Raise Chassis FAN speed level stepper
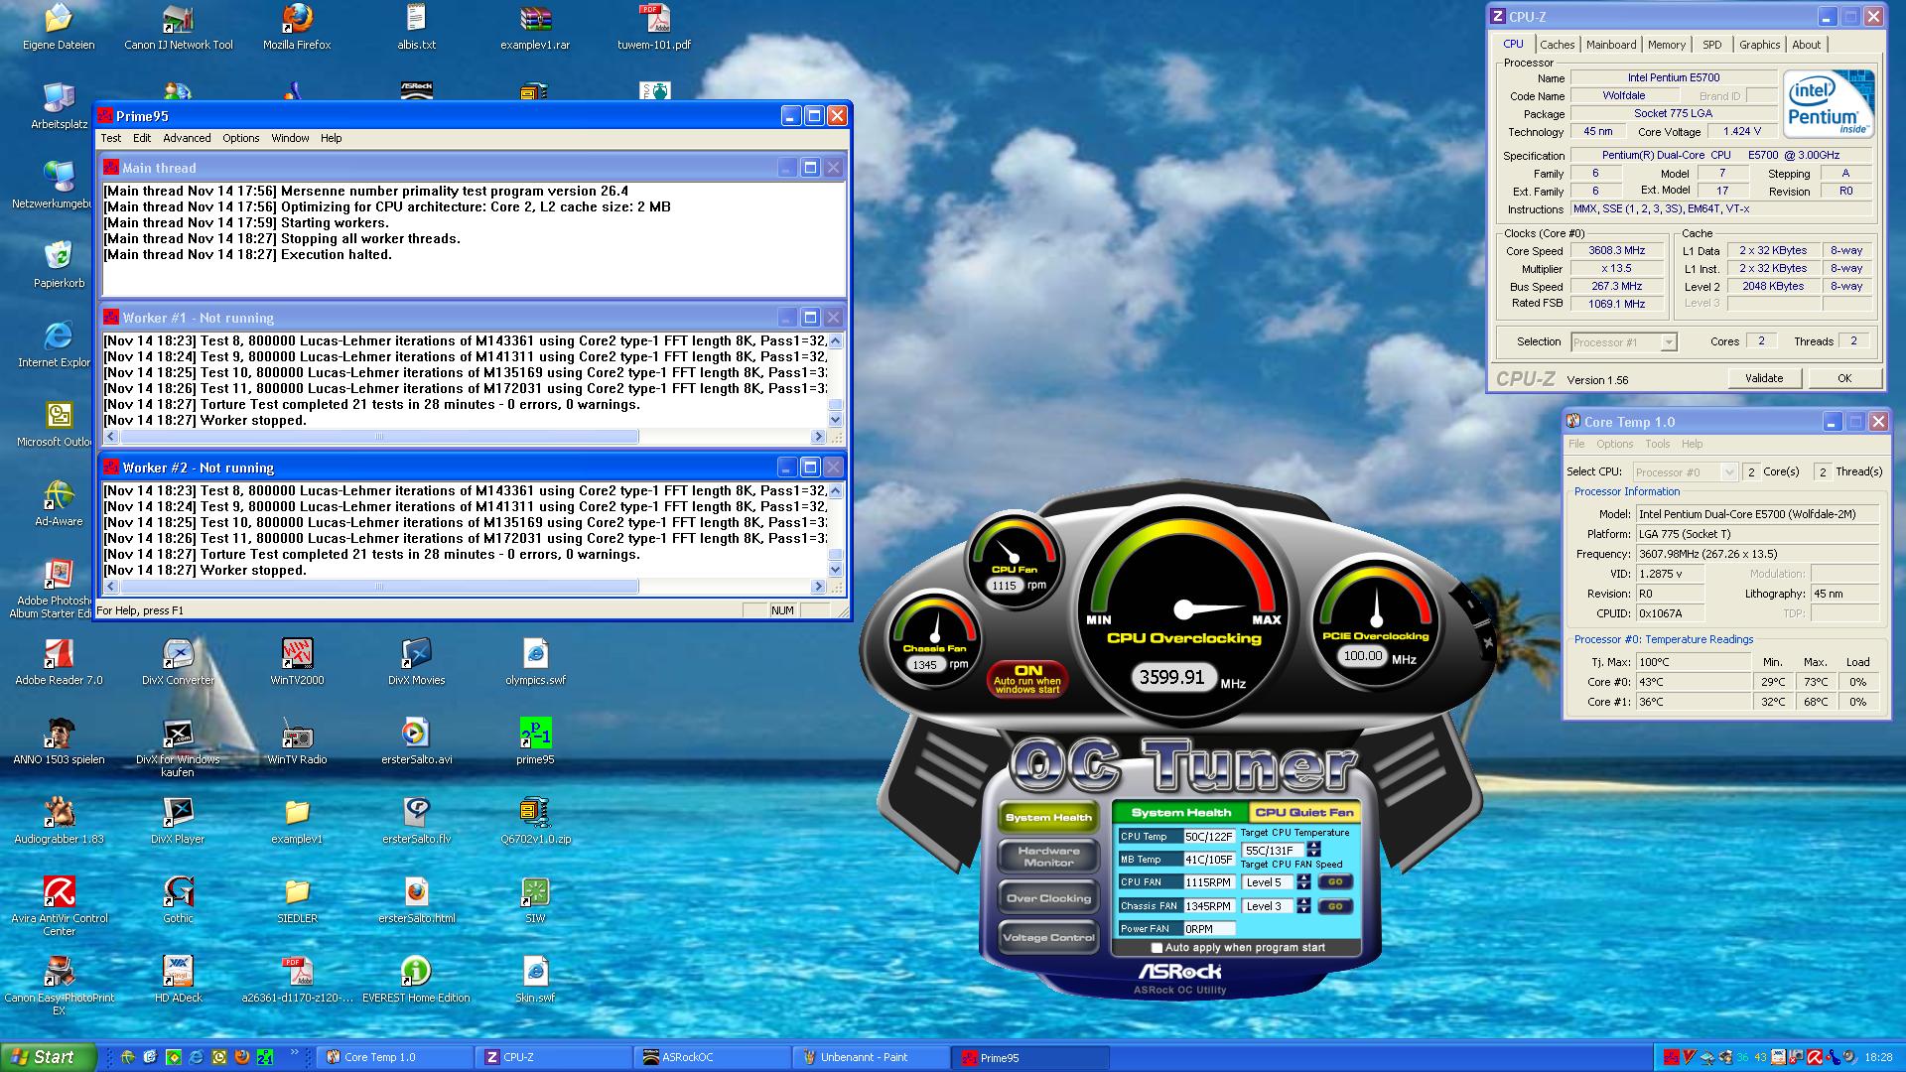The image size is (1906, 1072). (1303, 902)
